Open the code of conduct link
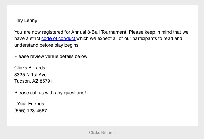The image size is (204, 139). [x=59, y=39]
